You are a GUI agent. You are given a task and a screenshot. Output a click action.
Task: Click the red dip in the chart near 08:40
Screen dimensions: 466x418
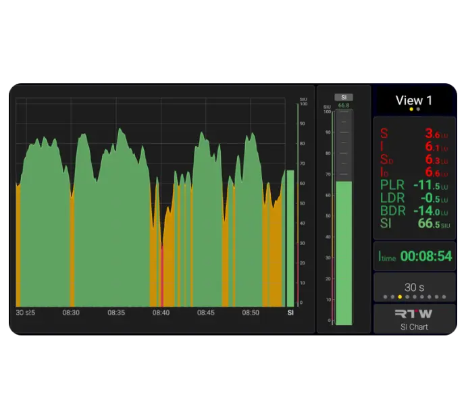tap(162, 276)
